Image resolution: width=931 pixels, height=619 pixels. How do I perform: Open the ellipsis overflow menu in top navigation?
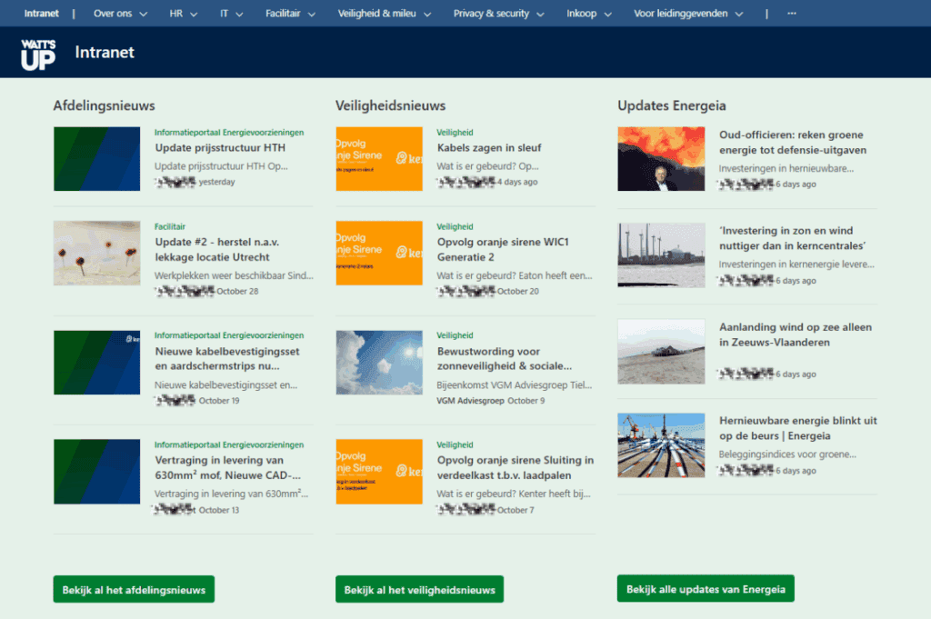pos(792,13)
